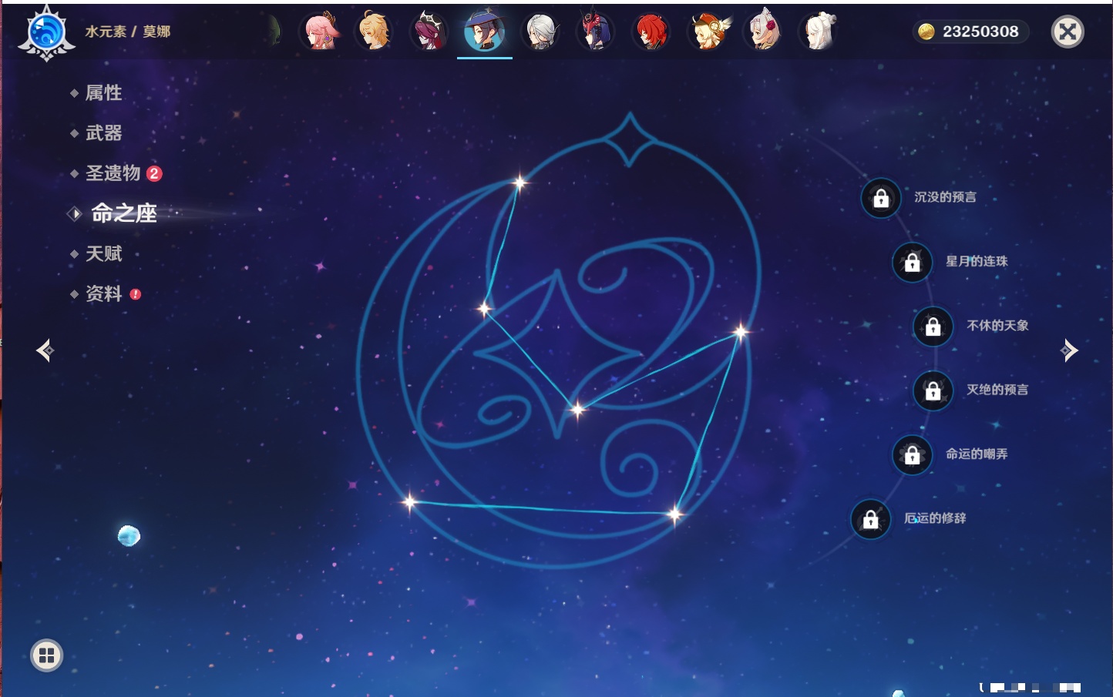Open the locked 命运的嘲弄 constellation node
This screenshot has width=1113, height=697.
912,455
